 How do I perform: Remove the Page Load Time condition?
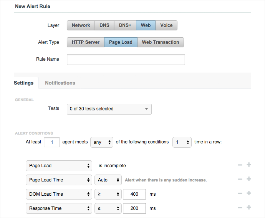240,180
